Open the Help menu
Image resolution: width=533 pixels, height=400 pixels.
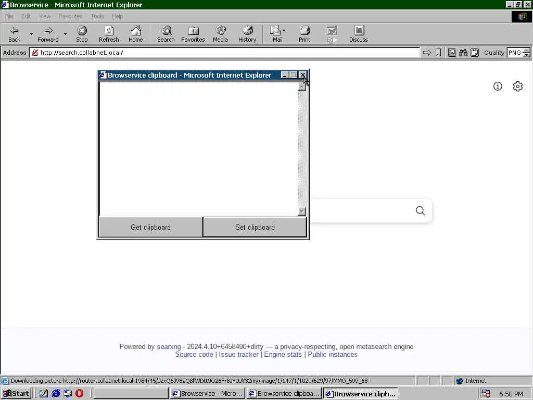click(x=117, y=16)
